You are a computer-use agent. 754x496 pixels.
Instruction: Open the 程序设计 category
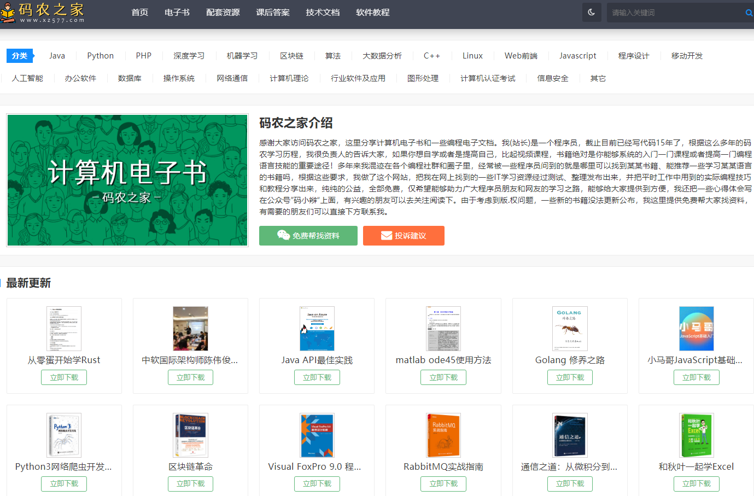click(634, 56)
